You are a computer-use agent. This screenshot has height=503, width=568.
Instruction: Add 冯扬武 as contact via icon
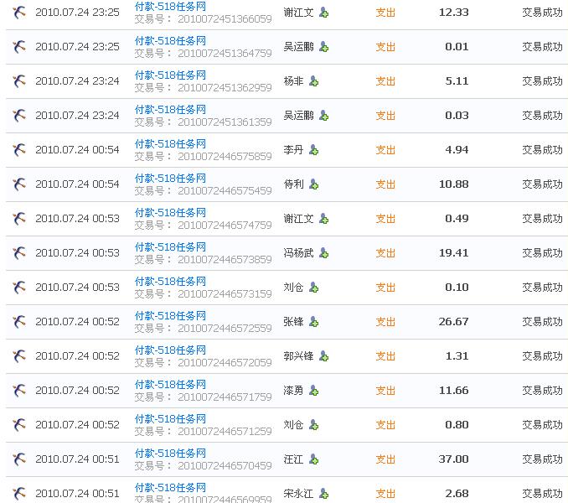(323, 253)
